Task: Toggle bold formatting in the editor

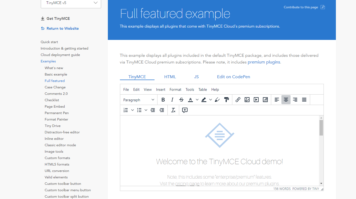Action: tap(163, 99)
